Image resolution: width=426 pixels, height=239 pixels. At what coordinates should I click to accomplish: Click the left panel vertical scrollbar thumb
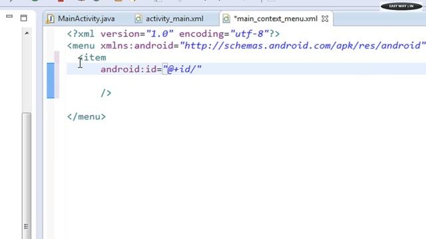tap(27, 176)
